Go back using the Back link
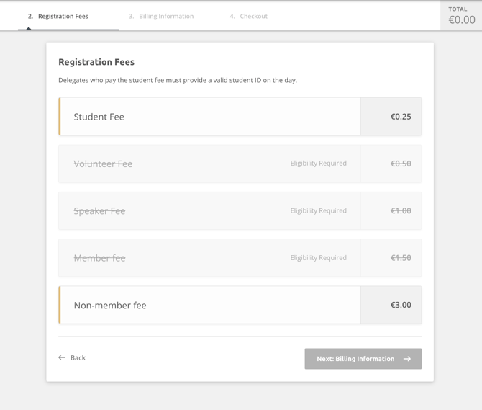This screenshot has width=482, height=410. (72, 357)
